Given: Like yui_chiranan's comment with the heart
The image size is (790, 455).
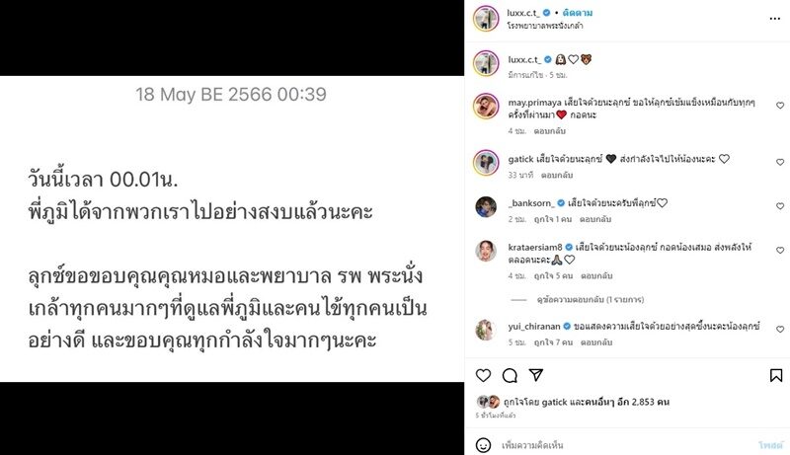Looking at the screenshot, I should click(x=780, y=330).
